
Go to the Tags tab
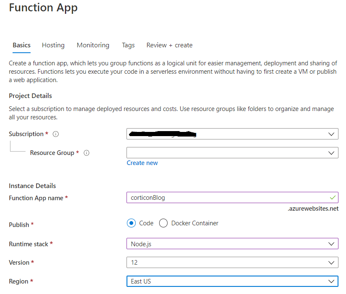[128, 45]
